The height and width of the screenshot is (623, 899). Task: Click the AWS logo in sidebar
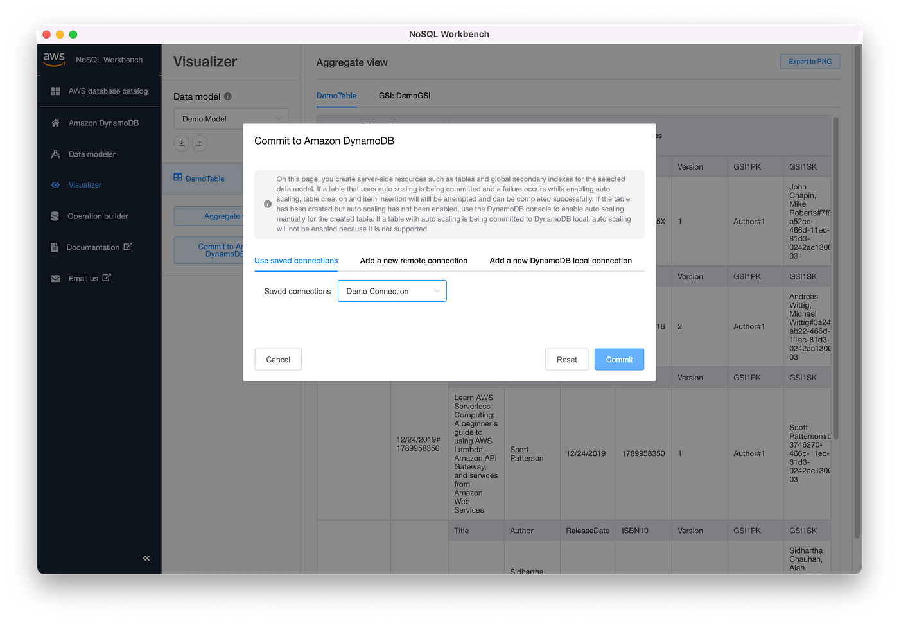54,58
